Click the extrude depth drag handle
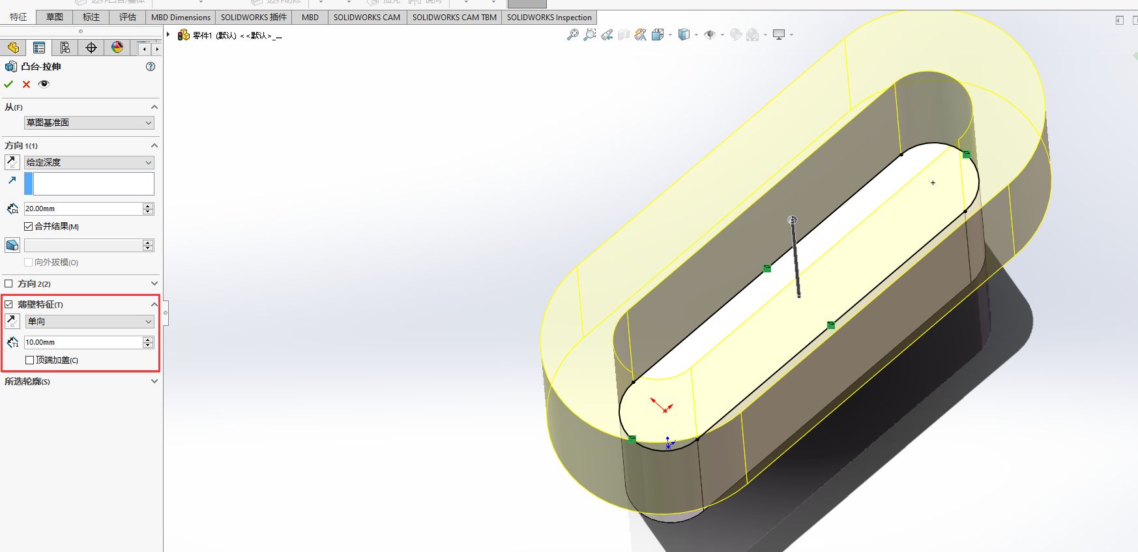Screen dimensions: 1138x552 coord(792,220)
